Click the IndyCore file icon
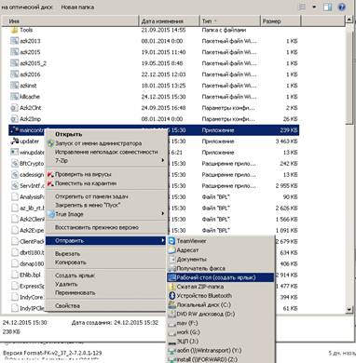The width and height of the screenshot is (356, 363). 14,297
